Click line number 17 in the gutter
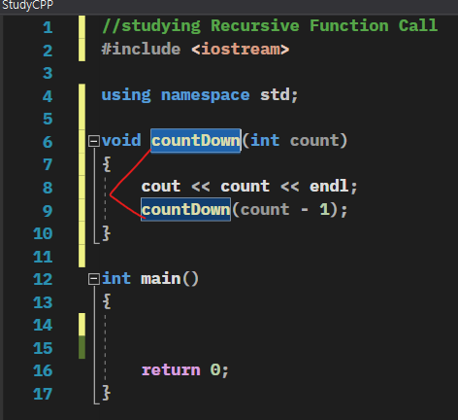 click(x=43, y=394)
